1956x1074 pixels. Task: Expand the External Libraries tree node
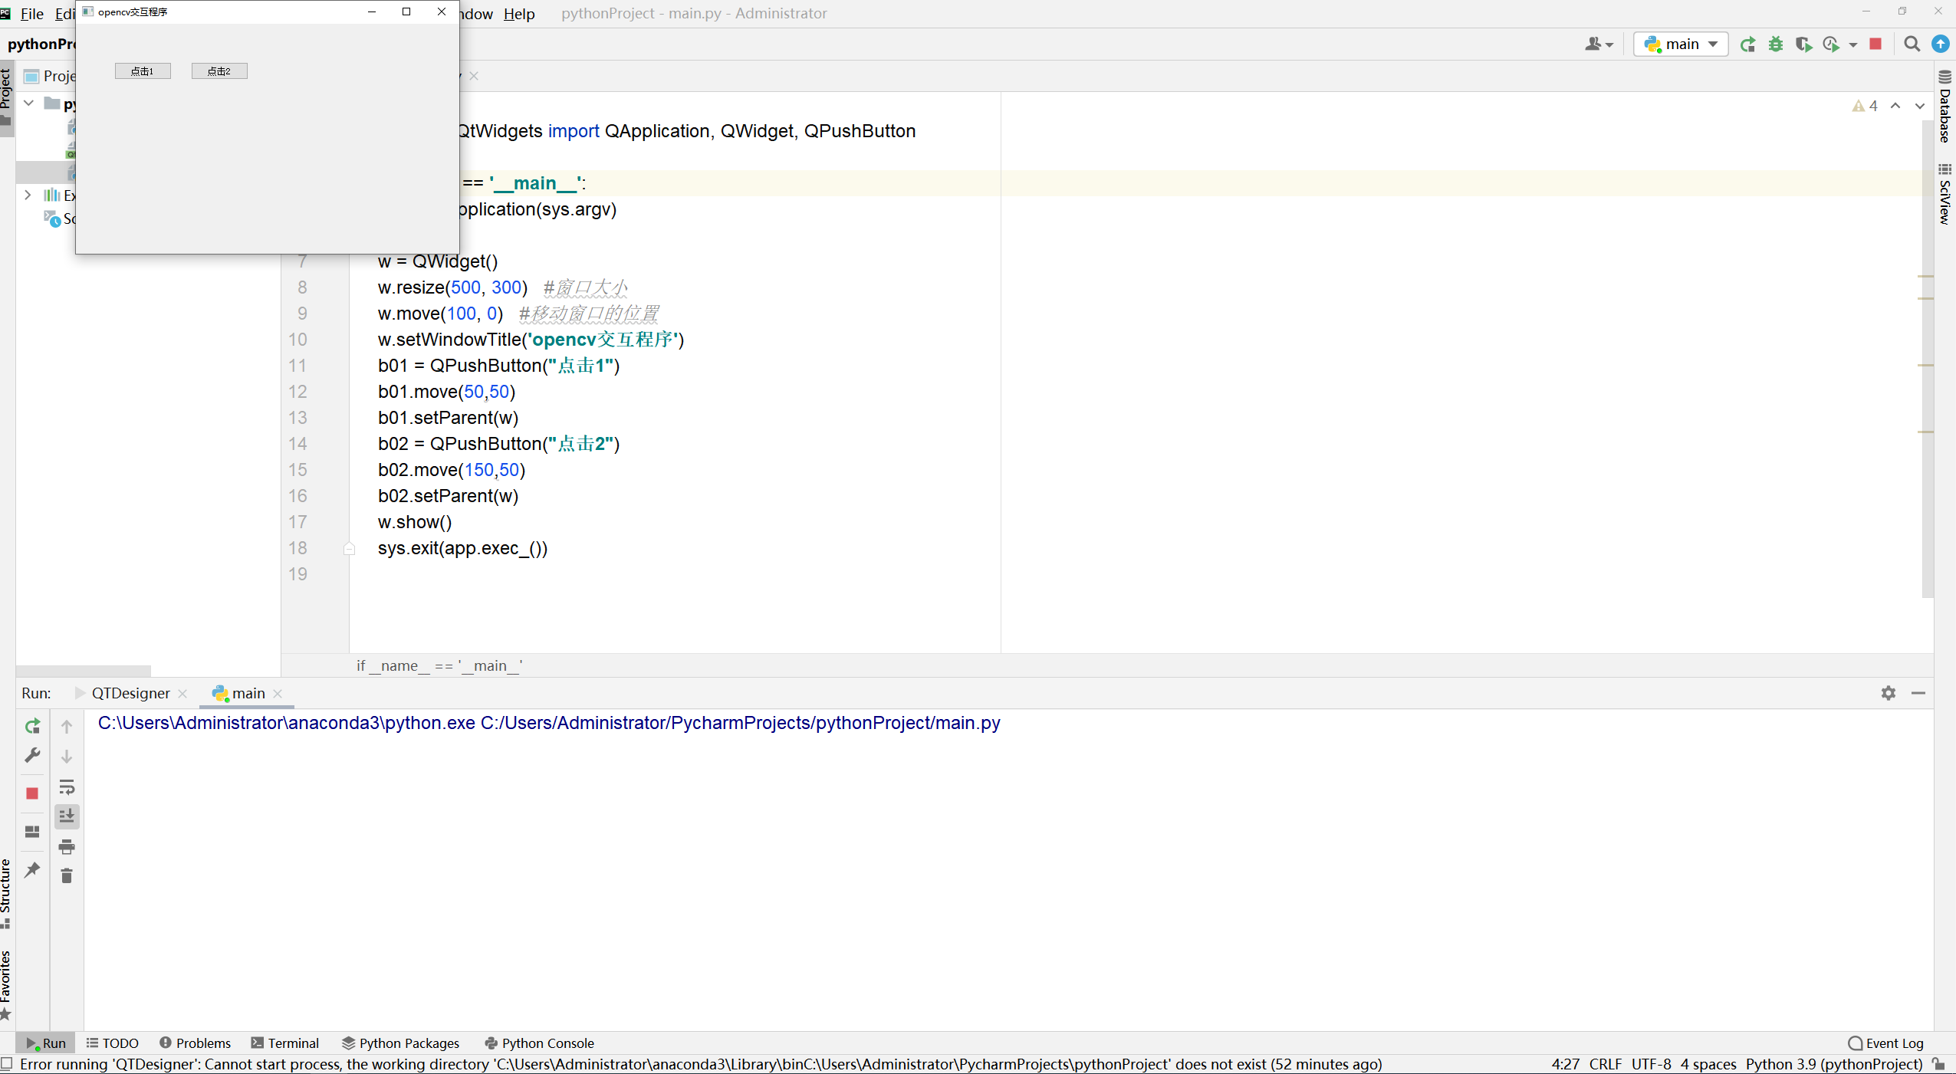(x=28, y=195)
